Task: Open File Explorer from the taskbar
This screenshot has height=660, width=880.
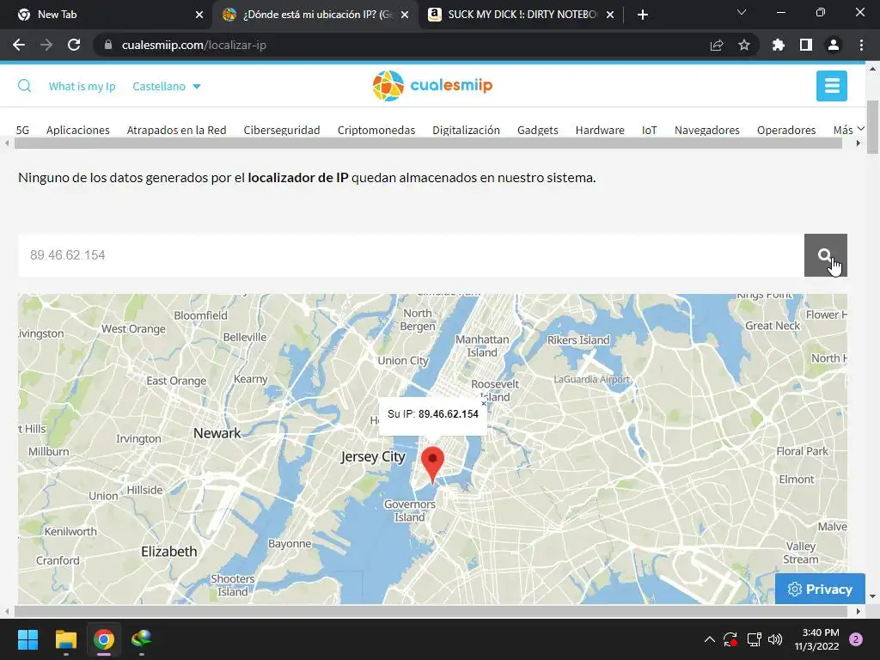Action: tap(65, 639)
